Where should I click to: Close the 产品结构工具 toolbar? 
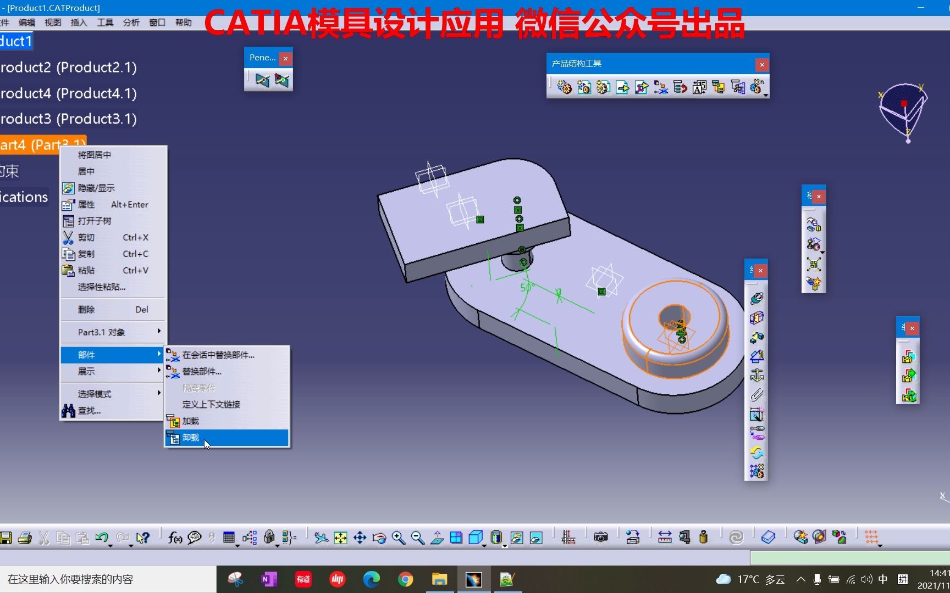(x=762, y=65)
